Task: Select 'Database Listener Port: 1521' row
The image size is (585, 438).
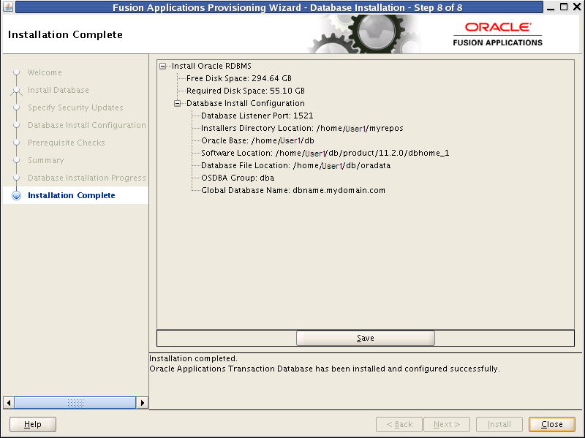Action: 257,116
